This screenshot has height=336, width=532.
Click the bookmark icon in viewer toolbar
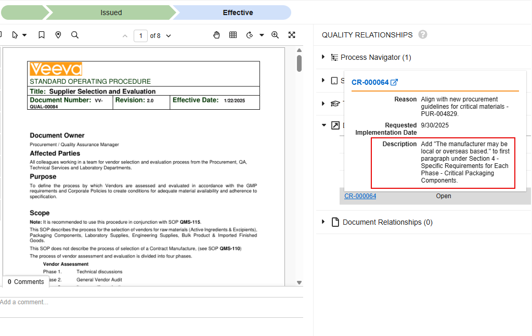42,35
